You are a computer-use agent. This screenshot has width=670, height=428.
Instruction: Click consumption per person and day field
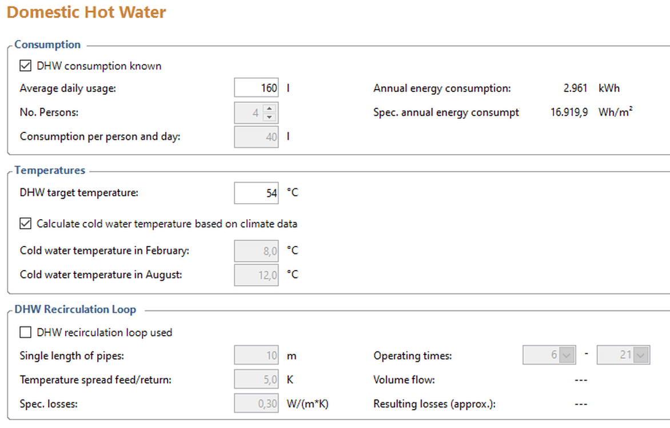tap(256, 137)
